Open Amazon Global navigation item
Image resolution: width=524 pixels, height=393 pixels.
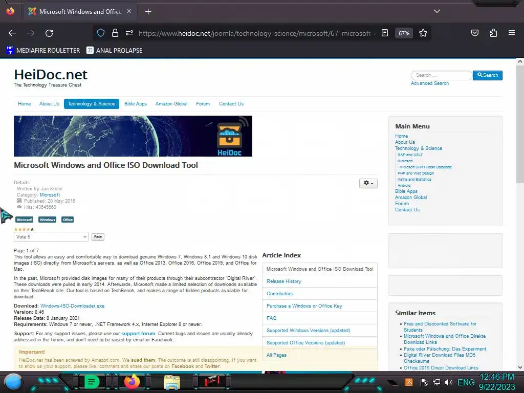click(171, 103)
